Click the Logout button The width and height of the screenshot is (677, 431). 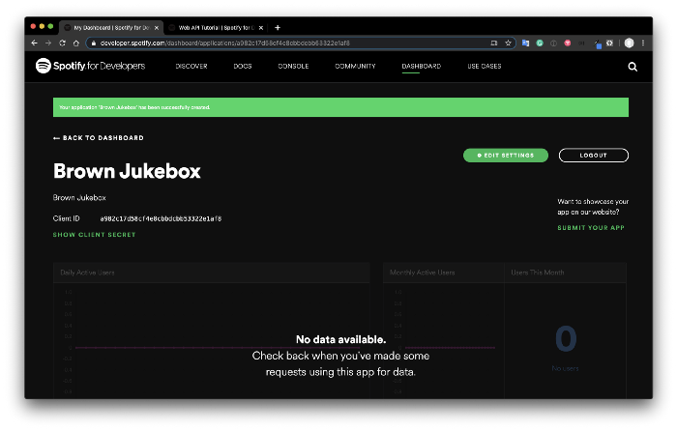(593, 156)
